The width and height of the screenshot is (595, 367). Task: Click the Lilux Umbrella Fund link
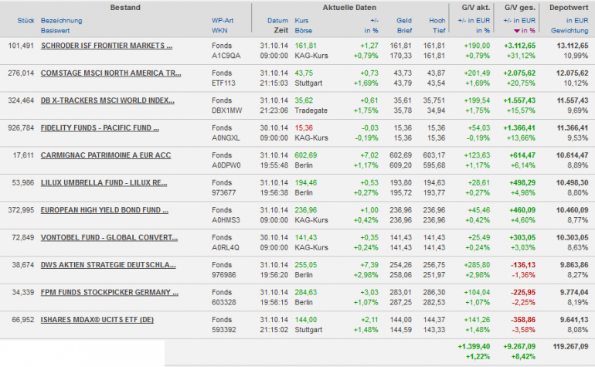(104, 182)
